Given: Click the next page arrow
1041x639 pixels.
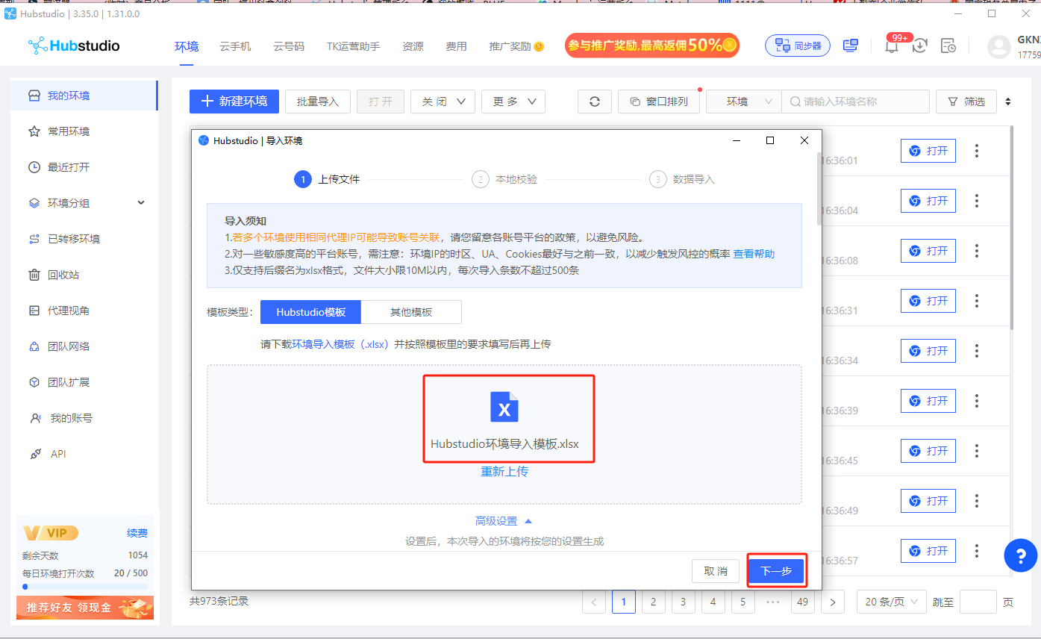Looking at the screenshot, I should [832, 602].
